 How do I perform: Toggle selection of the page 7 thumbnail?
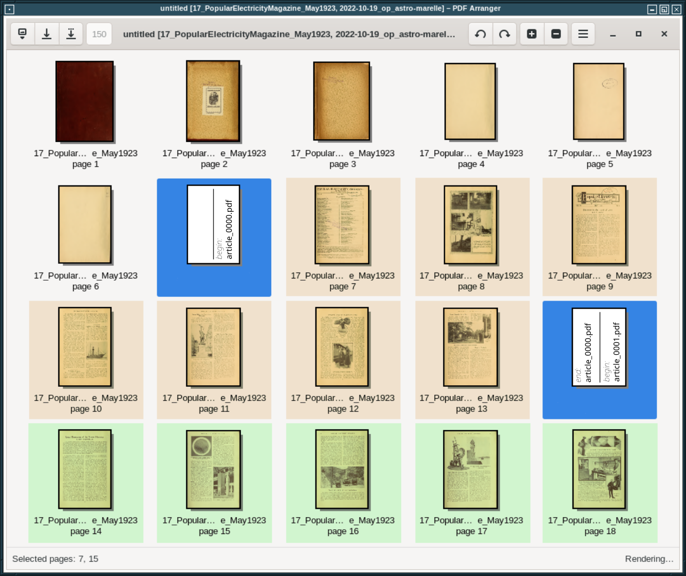pos(343,225)
